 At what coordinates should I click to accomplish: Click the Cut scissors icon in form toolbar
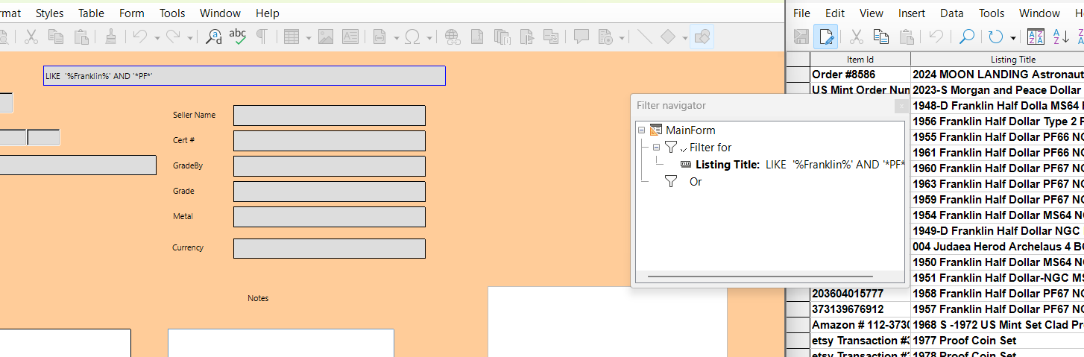31,37
